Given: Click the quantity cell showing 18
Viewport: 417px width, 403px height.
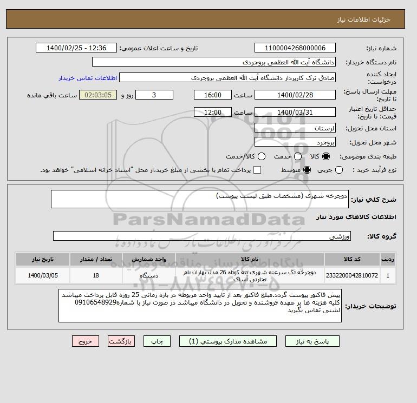Looking at the screenshot, I should (96, 275).
